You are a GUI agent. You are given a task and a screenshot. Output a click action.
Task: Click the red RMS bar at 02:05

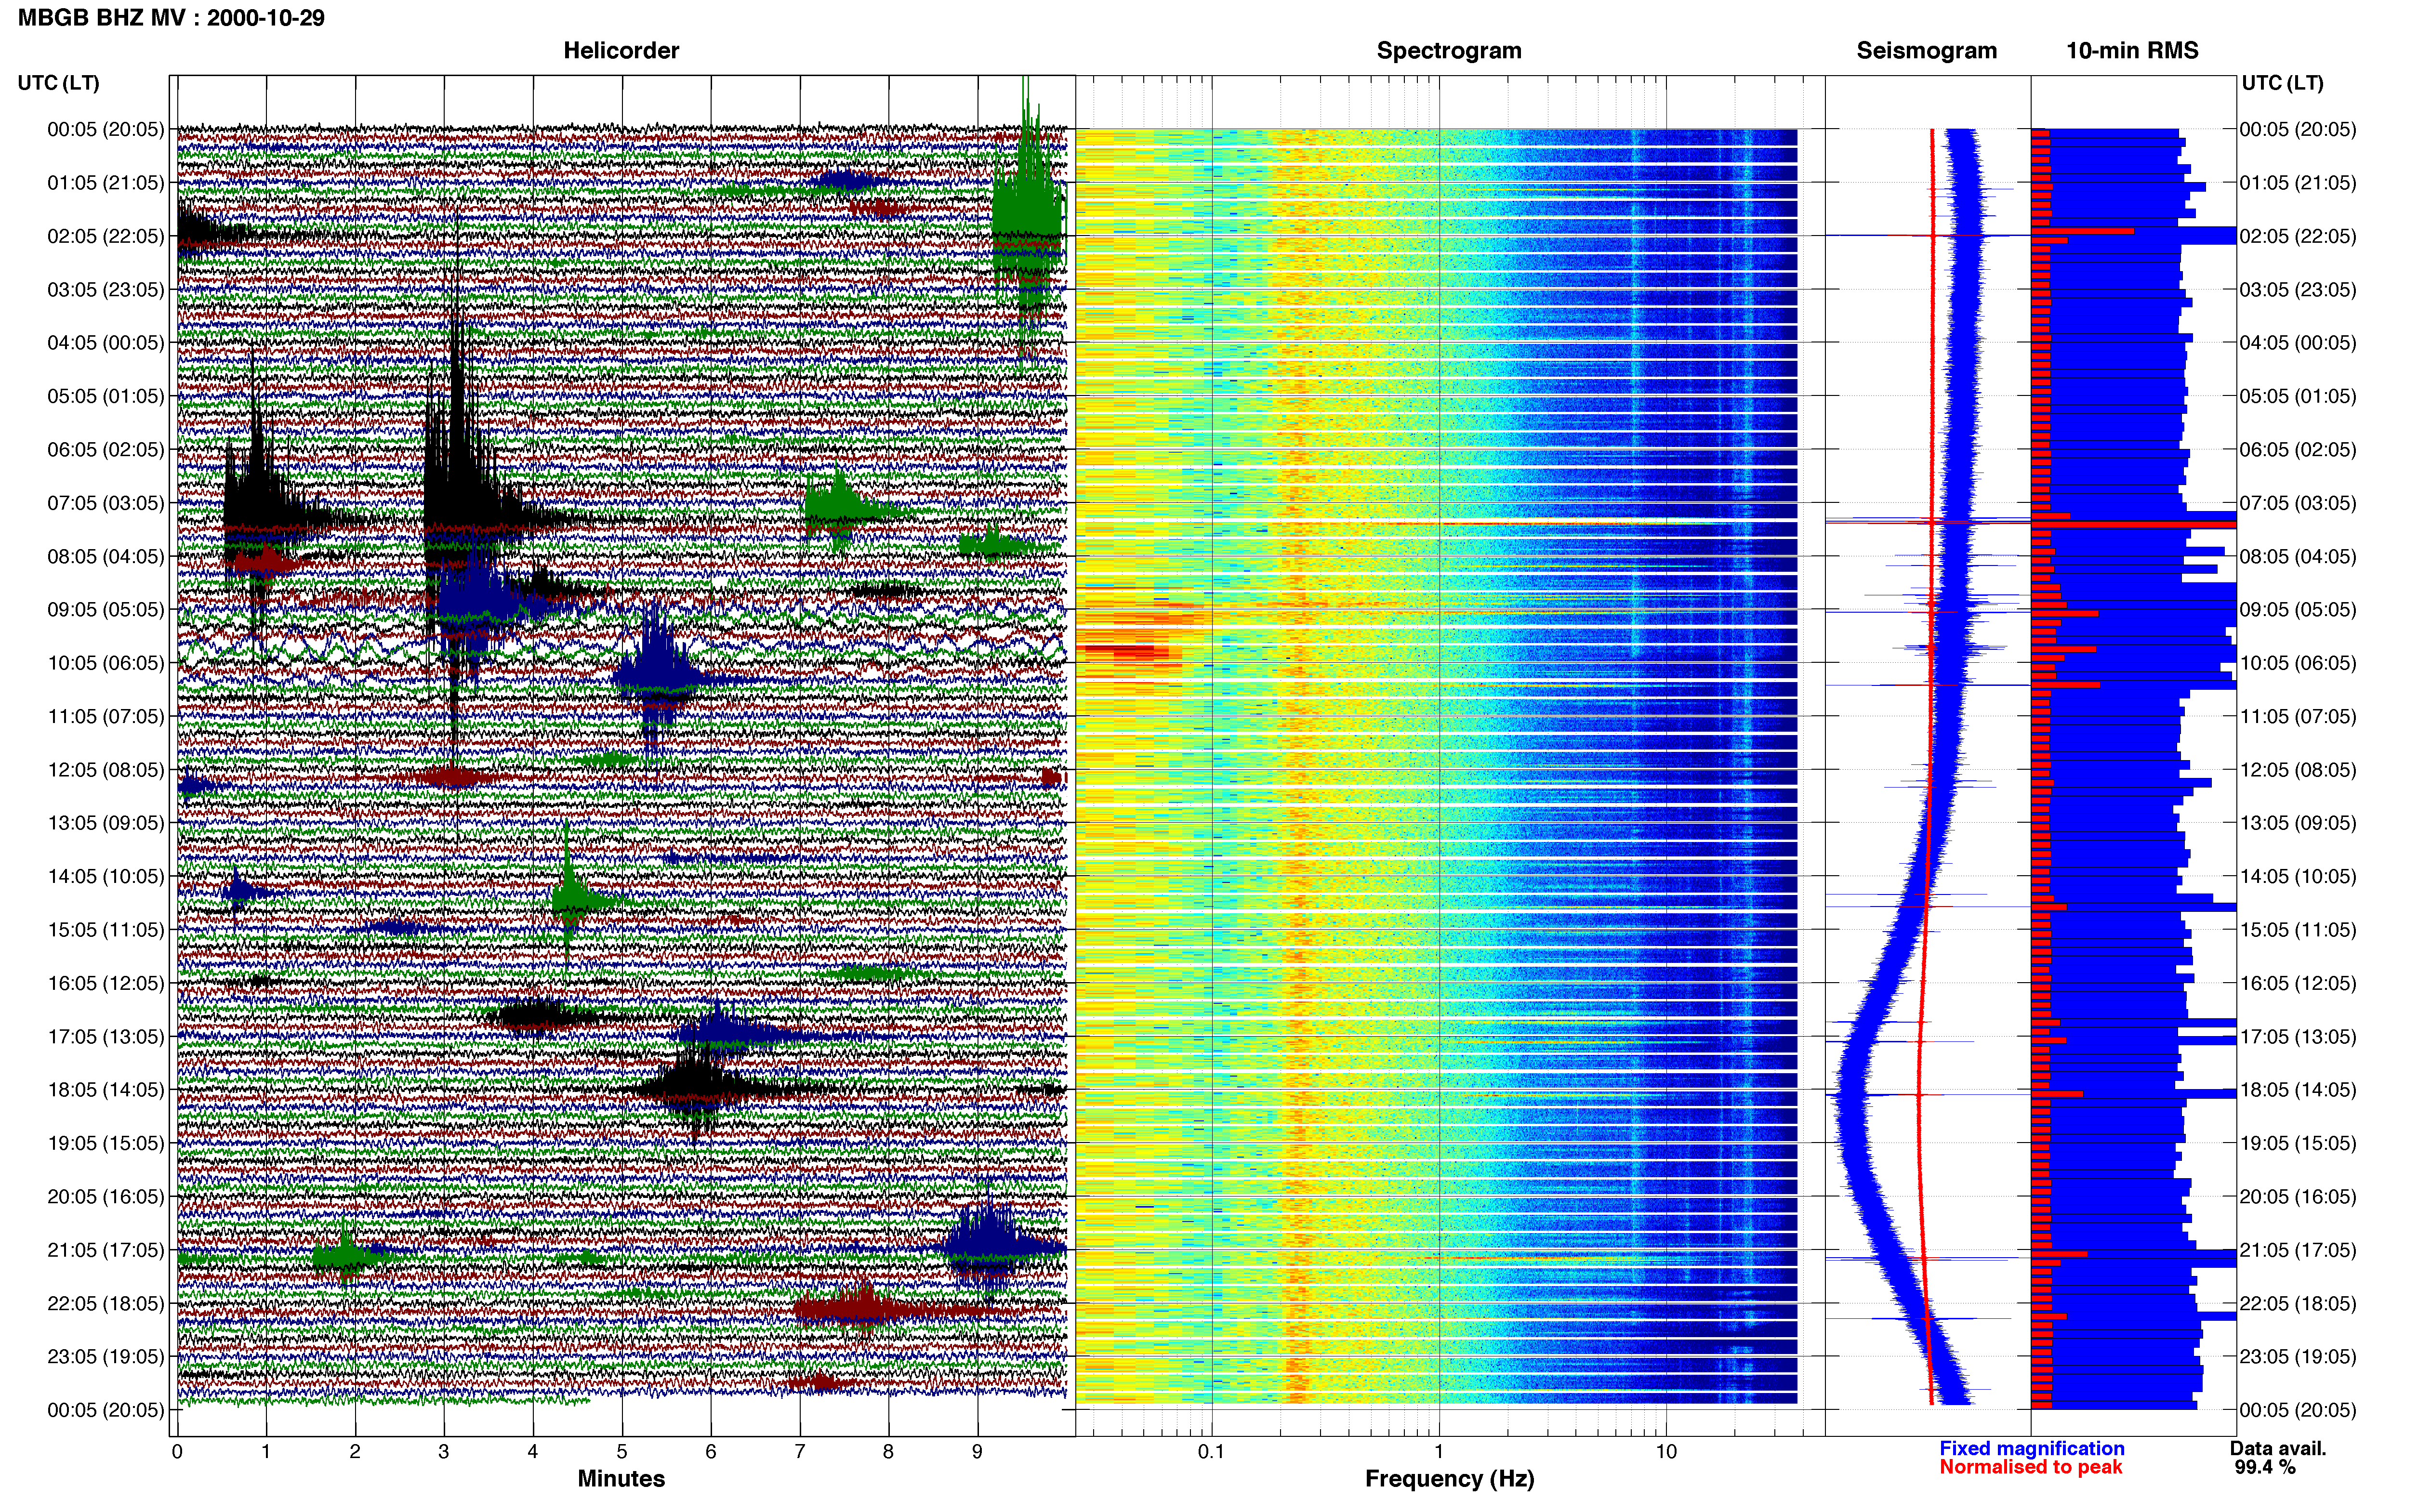coord(2082,231)
